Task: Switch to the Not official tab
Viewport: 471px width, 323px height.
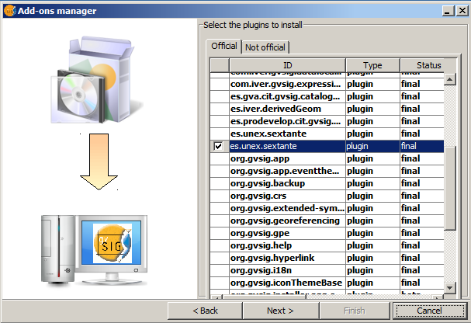Action: pyautogui.click(x=265, y=47)
